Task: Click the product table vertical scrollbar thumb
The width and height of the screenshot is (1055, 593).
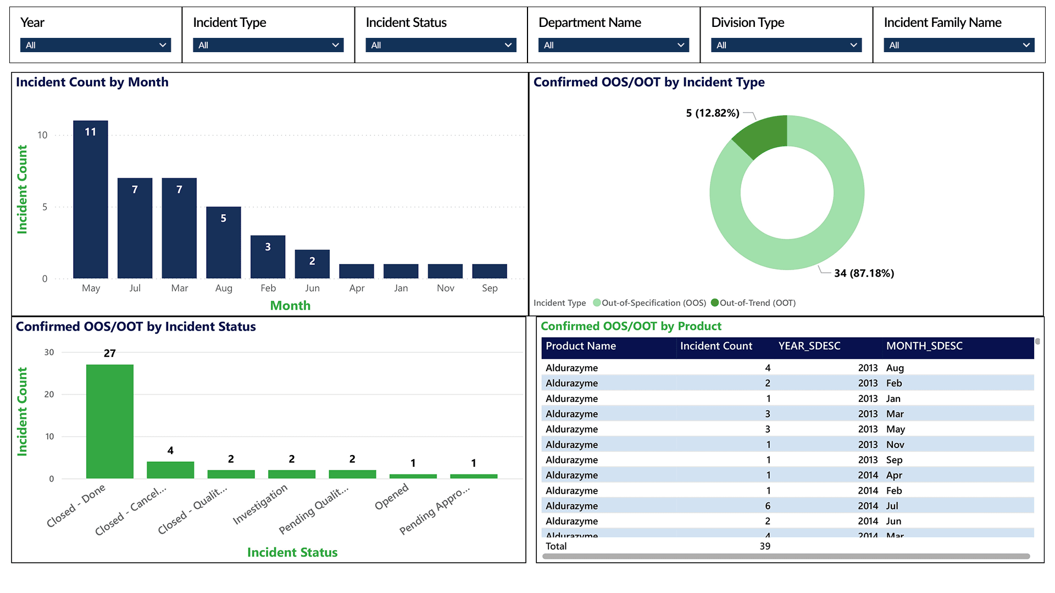Action: tap(1037, 342)
